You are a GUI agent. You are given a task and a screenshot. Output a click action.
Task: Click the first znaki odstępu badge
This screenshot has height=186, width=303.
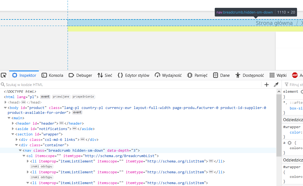coord(42,166)
